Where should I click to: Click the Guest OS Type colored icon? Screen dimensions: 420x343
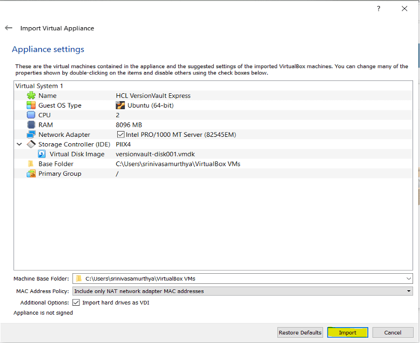(31, 105)
